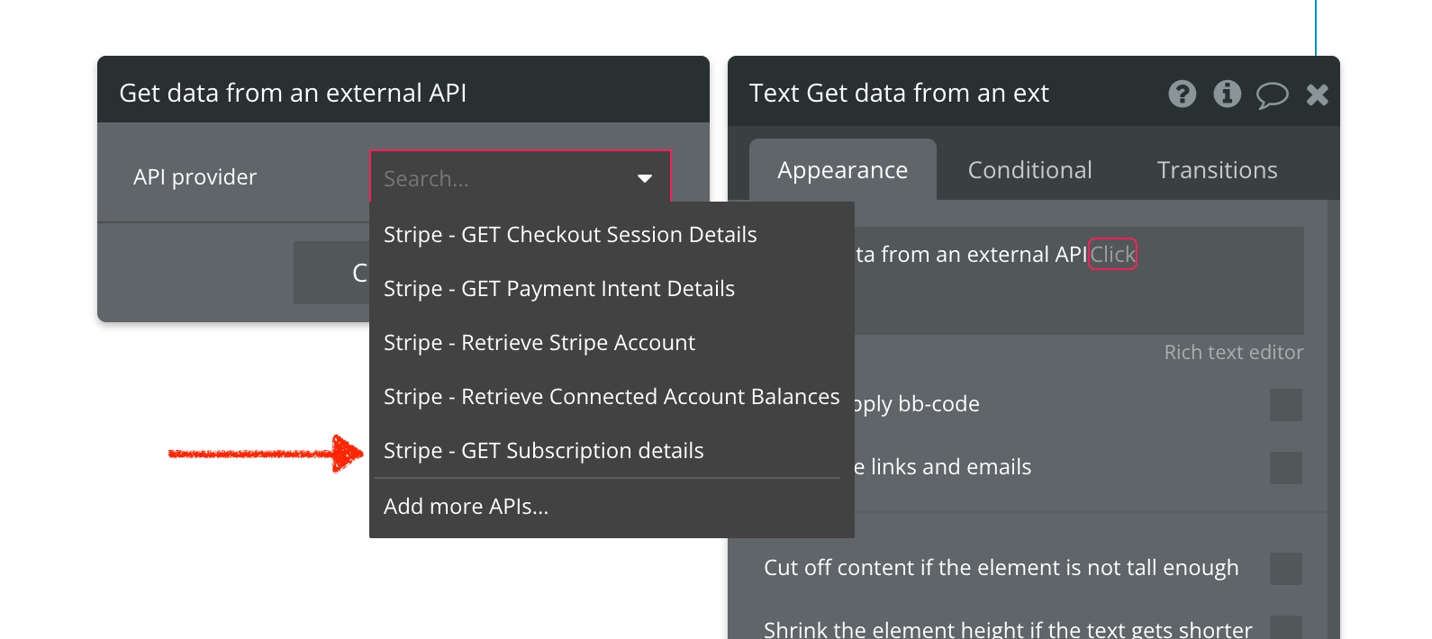Screen dimensions: 1432x639
Task: Open the help question mark icon
Action: click(x=1182, y=94)
